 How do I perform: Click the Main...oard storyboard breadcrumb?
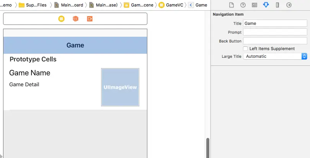pos(69,5)
